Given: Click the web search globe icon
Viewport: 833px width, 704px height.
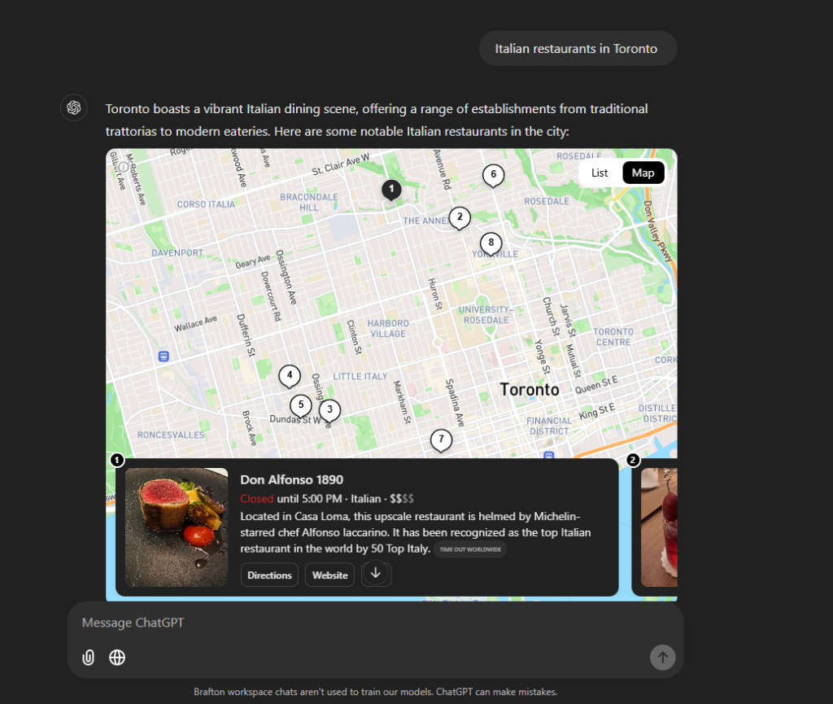Looking at the screenshot, I should 117,658.
